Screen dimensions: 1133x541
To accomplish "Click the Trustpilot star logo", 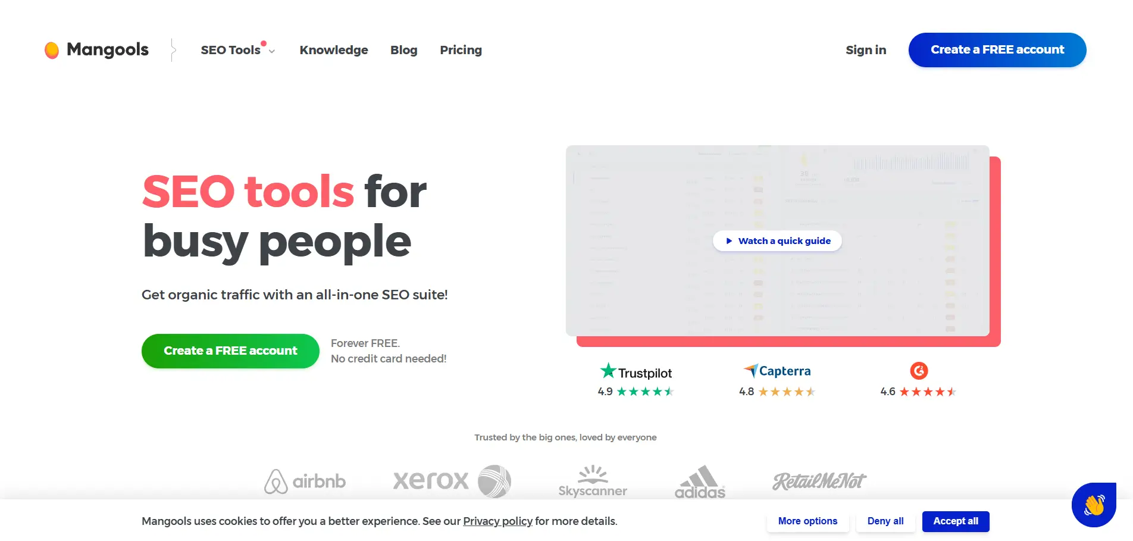I will coord(608,371).
